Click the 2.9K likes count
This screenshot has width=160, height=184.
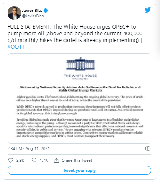21,160
